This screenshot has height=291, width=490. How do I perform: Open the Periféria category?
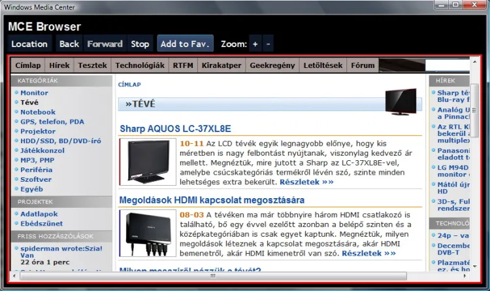(x=36, y=170)
